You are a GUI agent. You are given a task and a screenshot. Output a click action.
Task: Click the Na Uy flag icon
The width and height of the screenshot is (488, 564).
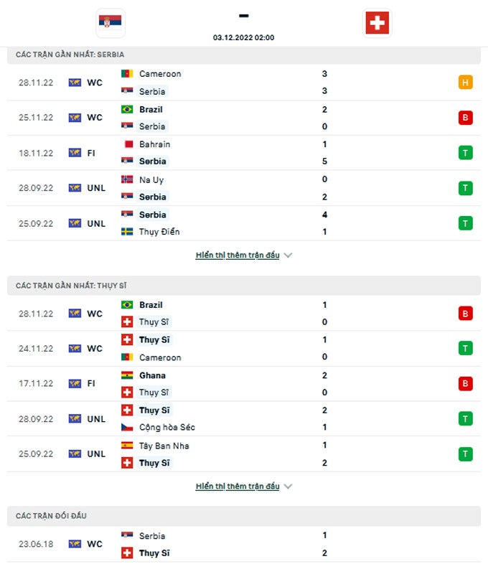click(127, 179)
